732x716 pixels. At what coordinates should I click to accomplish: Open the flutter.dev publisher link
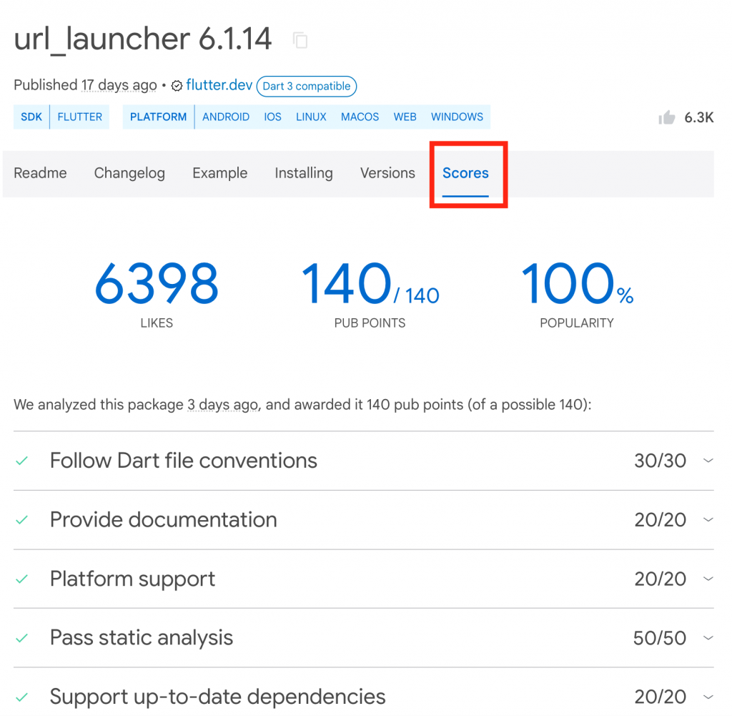[x=219, y=85]
